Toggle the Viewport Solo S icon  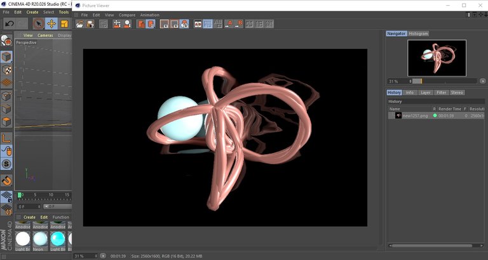[6, 164]
